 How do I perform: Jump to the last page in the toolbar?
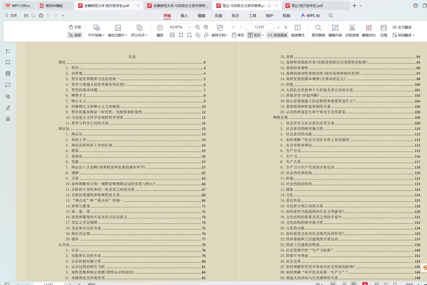[286, 27]
